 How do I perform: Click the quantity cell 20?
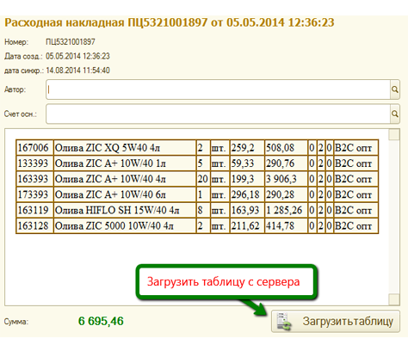pyautogui.click(x=203, y=179)
